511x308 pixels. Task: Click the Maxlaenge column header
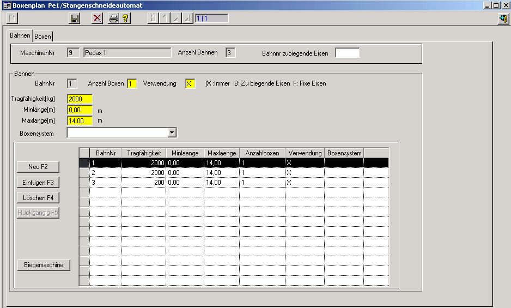221,153
